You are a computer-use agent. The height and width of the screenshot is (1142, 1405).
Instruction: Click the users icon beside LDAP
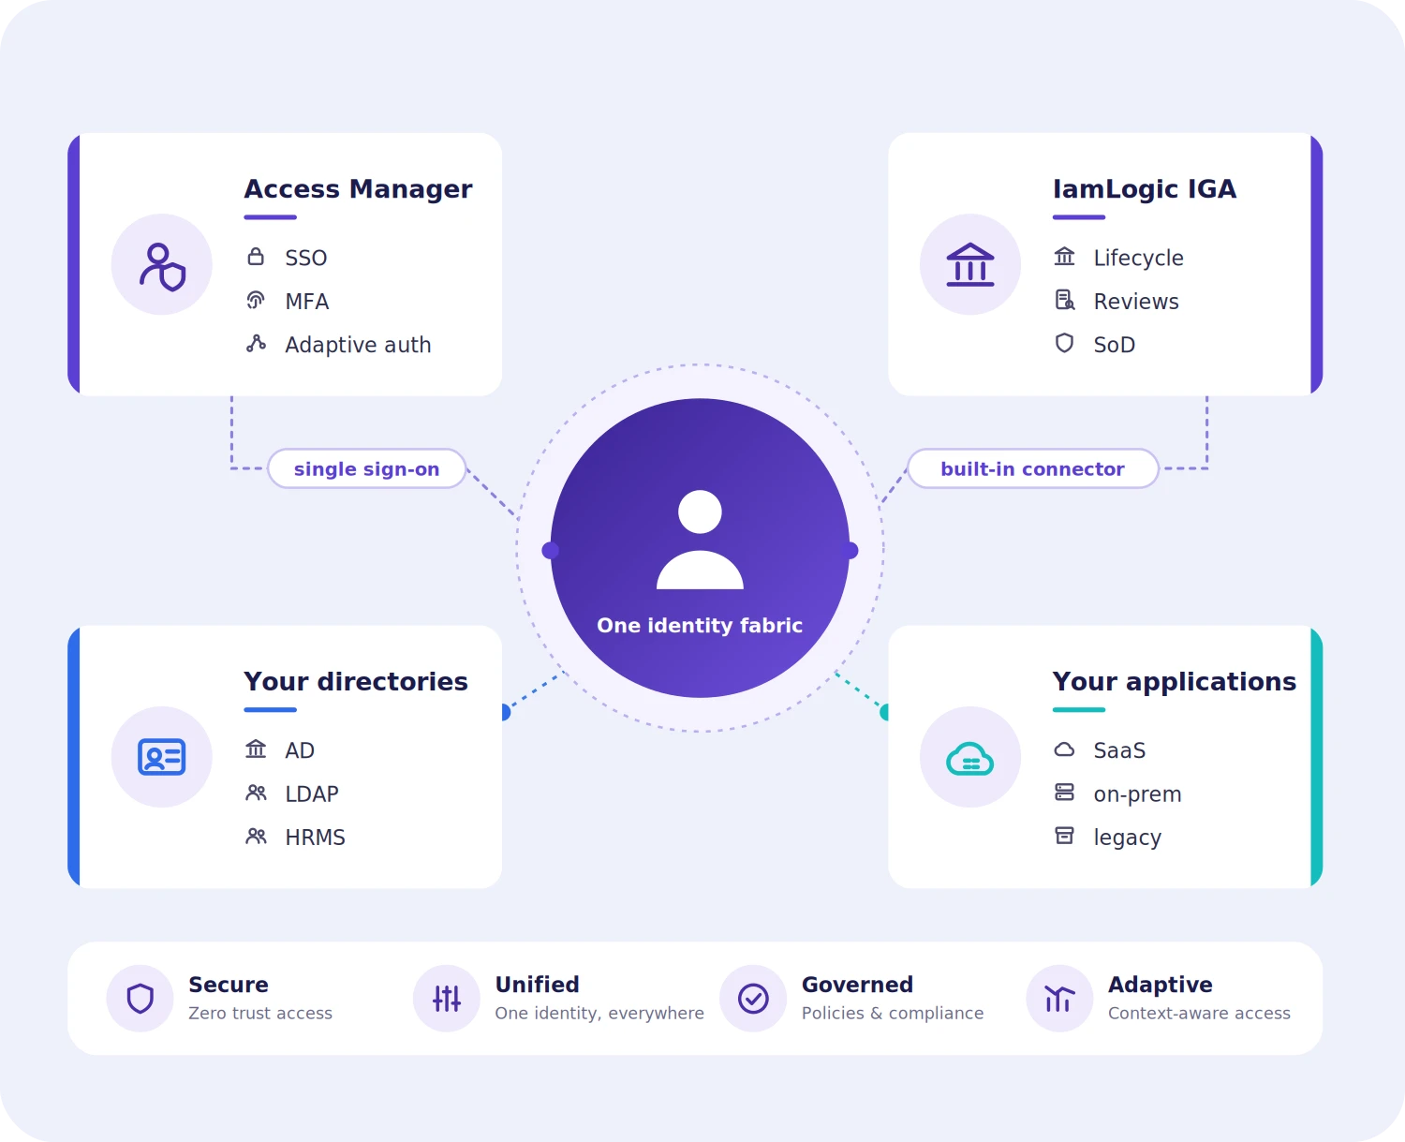click(x=256, y=793)
